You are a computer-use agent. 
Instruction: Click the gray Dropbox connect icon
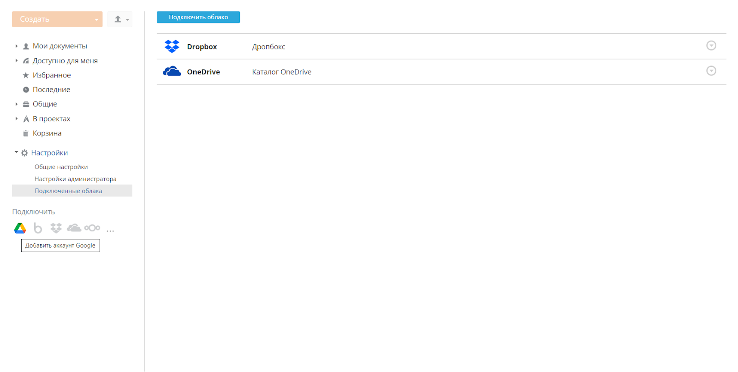click(56, 228)
